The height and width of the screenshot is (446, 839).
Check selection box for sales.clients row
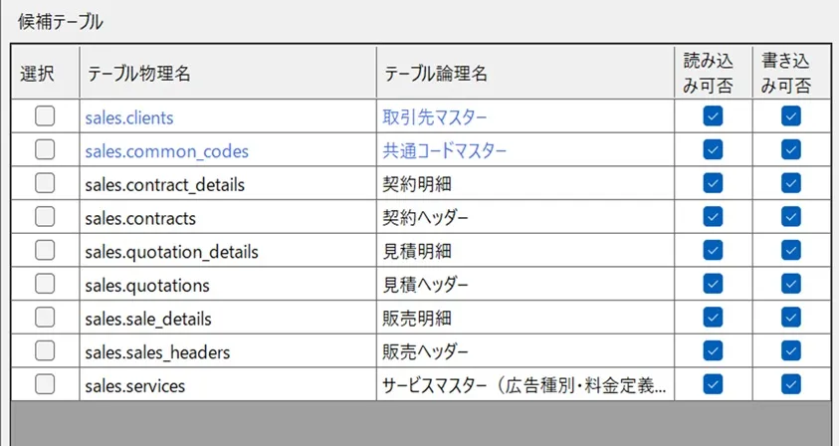tap(45, 115)
